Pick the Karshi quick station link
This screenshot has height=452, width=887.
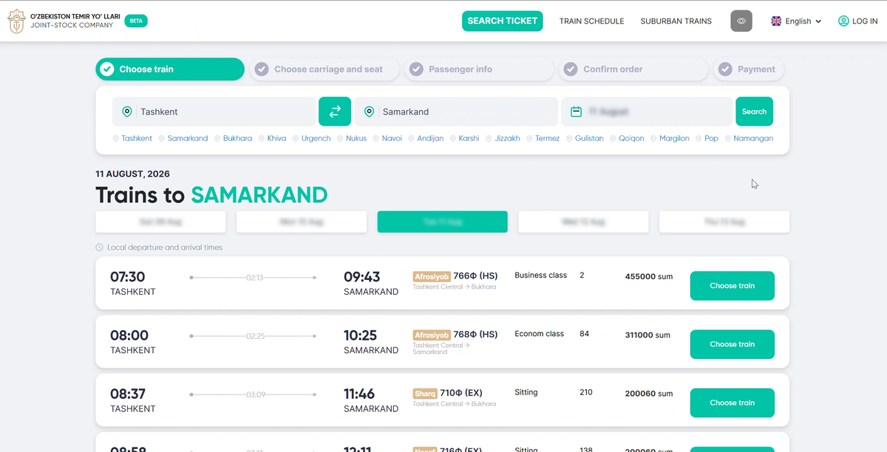click(x=469, y=138)
